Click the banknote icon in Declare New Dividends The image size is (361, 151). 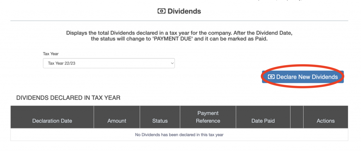(x=271, y=77)
